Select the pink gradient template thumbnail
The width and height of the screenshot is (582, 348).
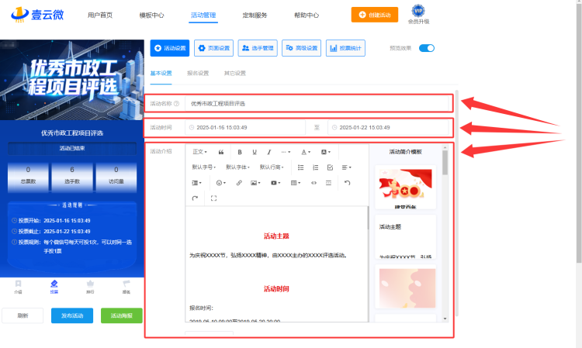[407, 288]
